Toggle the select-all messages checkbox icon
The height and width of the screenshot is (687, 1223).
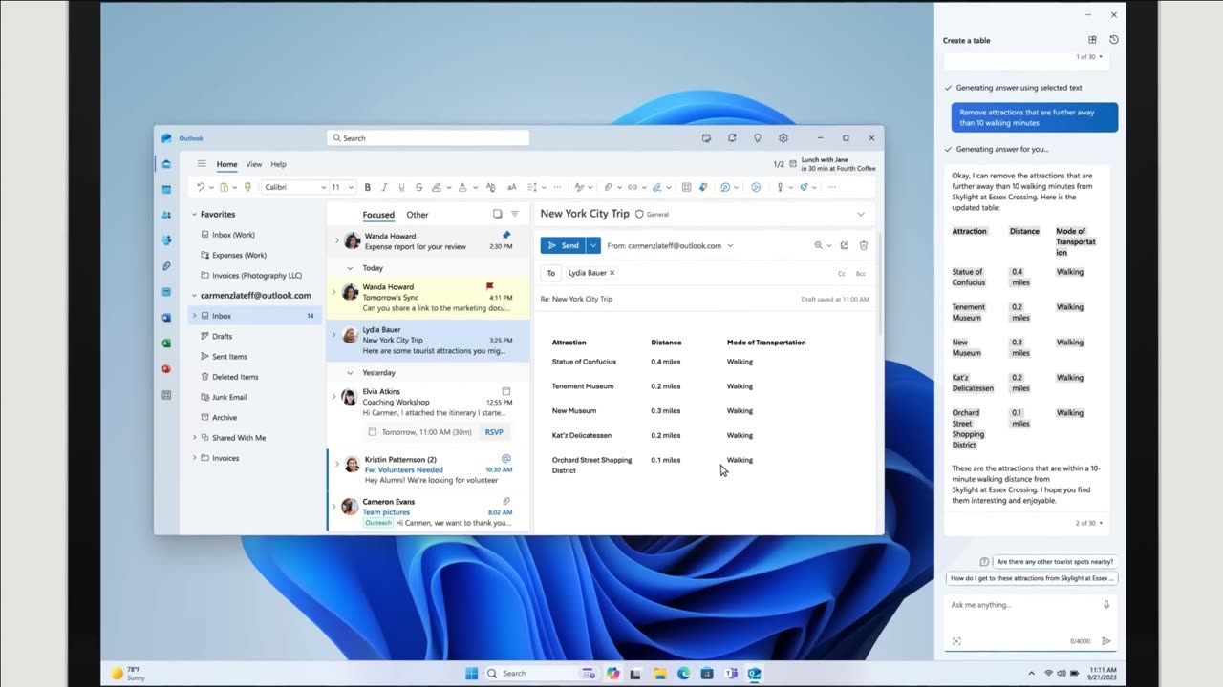tap(497, 215)
